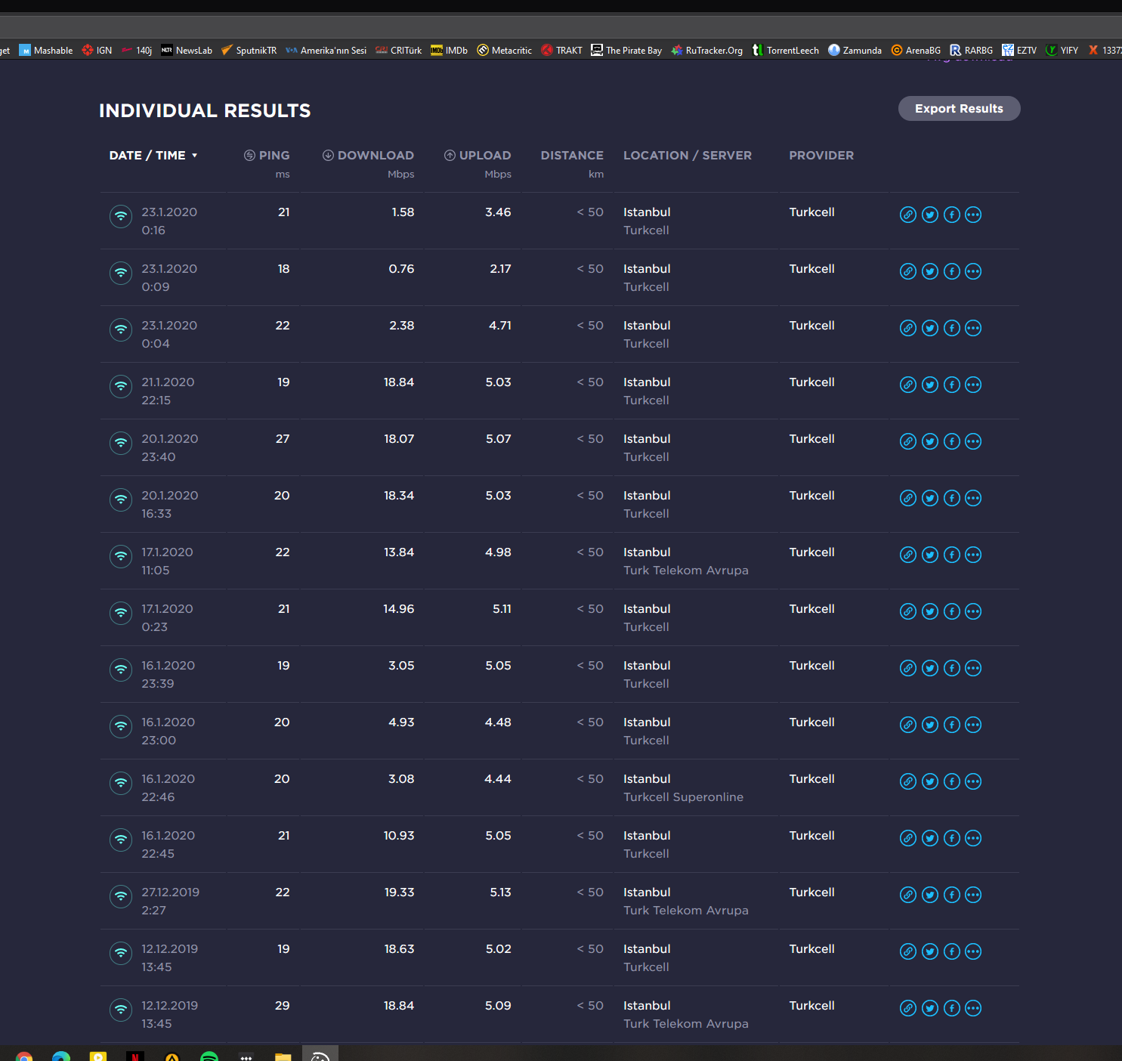1122x1061 pixels.
Task: Click INDIVIDUAL RESULTS heading
Action: point(205,110)
